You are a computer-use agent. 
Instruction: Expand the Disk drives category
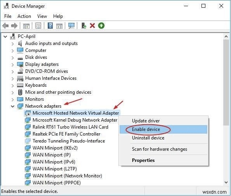13,57
